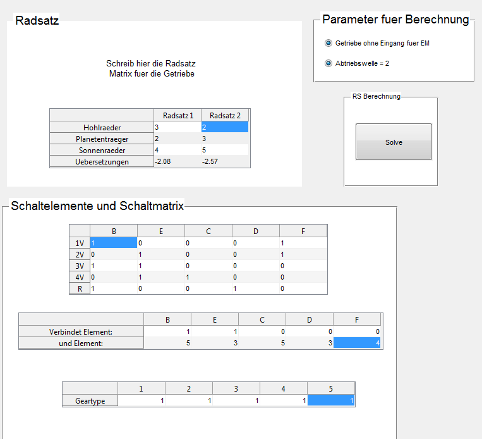Click 'und Element:' cell under column F
The image size is (482, 439).
357,343
